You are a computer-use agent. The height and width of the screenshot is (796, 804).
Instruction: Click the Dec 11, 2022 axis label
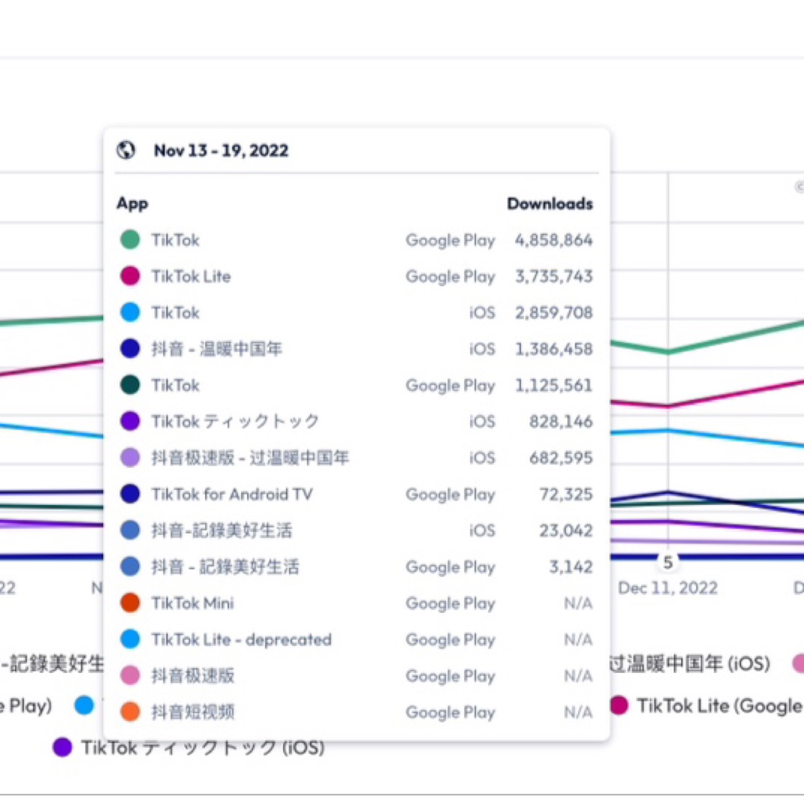(667, 588)
